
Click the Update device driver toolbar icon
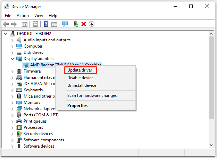click(76, 24)
